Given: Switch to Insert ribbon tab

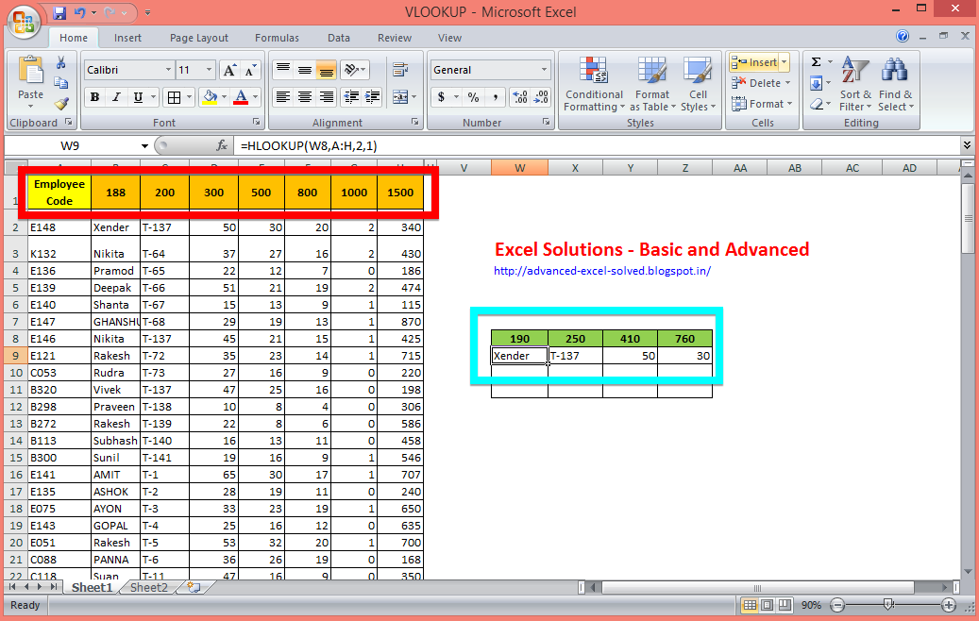Looking at the screenshot, I should pyautogui.click(x=127, y=38).
